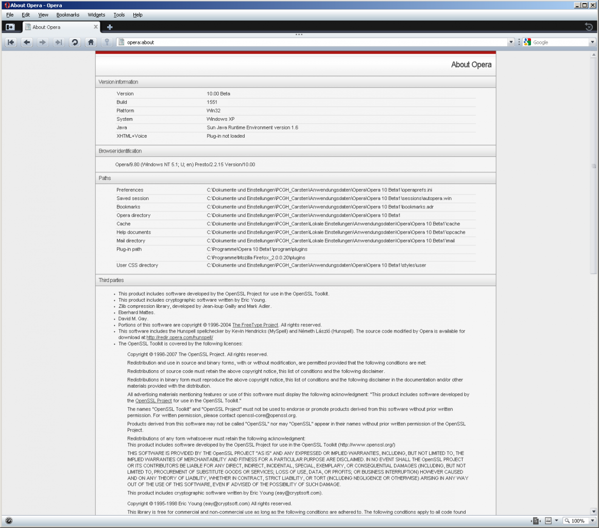The height and width of the screenshot is (528, 599).
Task: Click the 'Windows XP' system value
Action: [221, 119]
